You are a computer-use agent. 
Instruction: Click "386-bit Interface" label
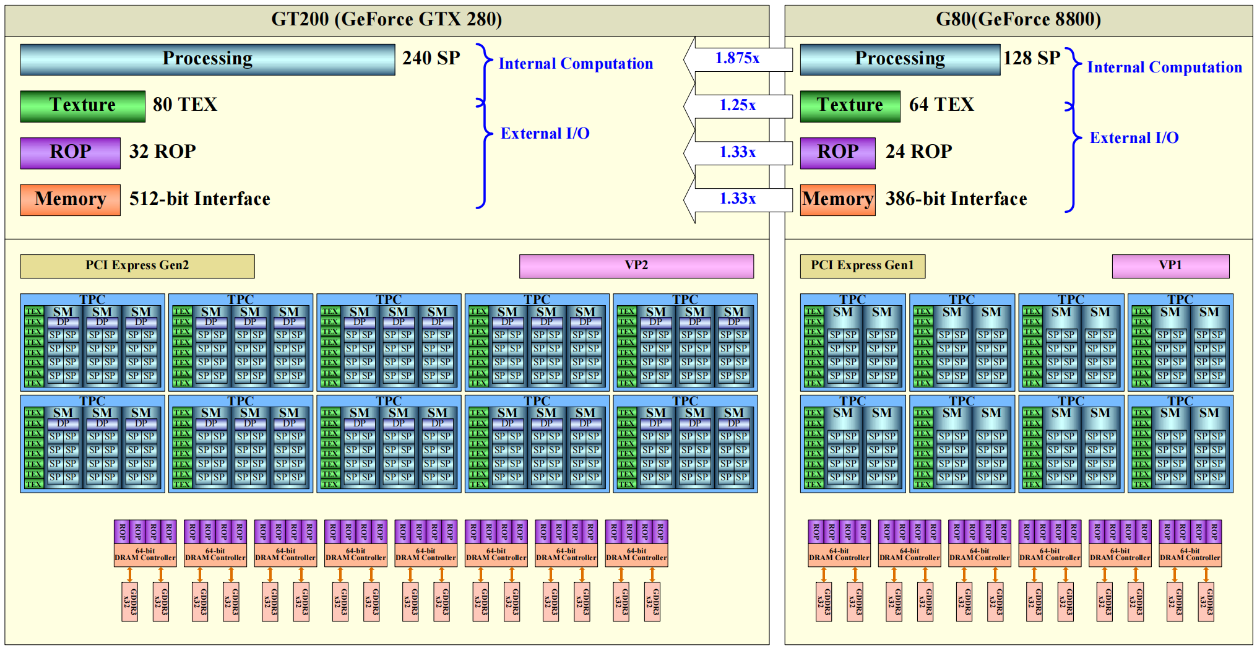(956, 199)
